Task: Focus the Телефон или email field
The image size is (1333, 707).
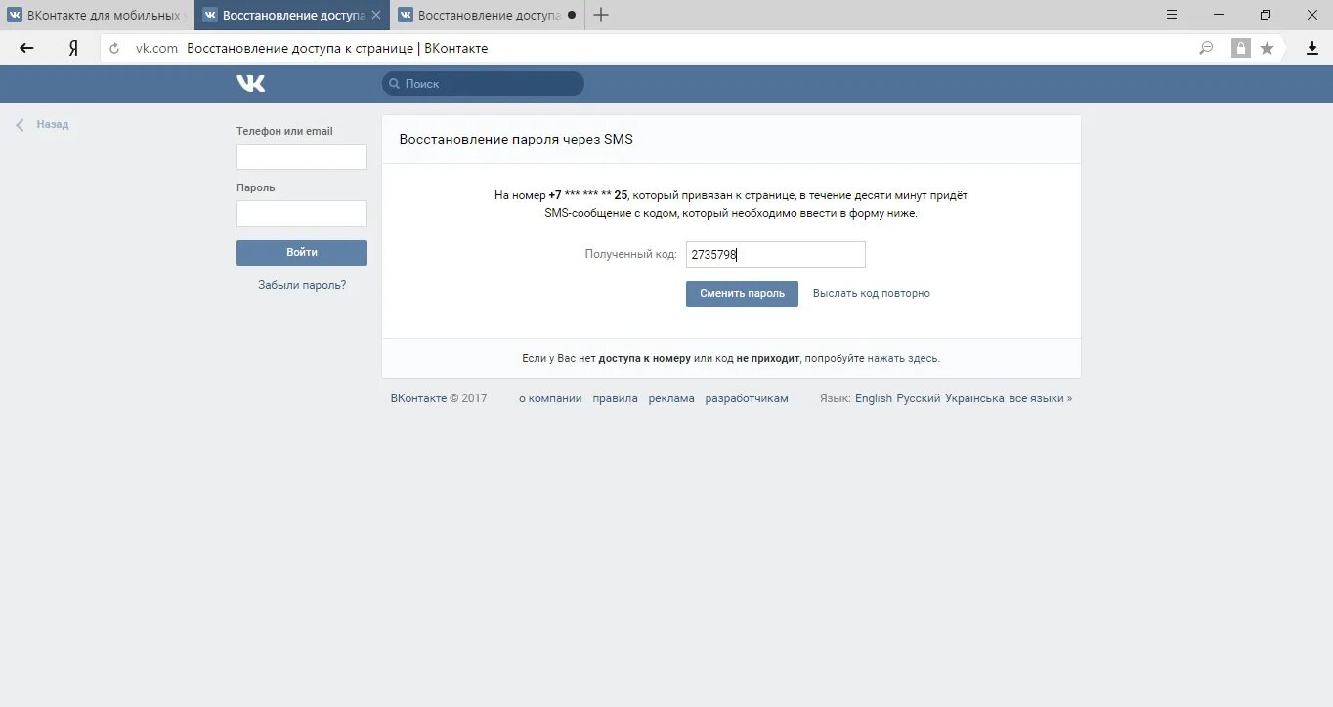Action: click(x=302, y=157)
